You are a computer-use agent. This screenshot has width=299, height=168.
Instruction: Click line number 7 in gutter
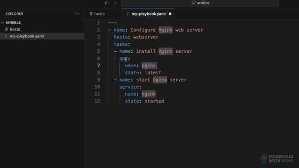click(x=99, y=65)
